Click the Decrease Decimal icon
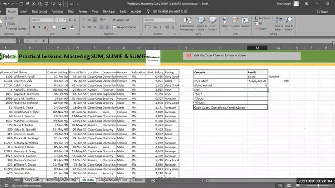The image size is (335, 188). (173, 27)
